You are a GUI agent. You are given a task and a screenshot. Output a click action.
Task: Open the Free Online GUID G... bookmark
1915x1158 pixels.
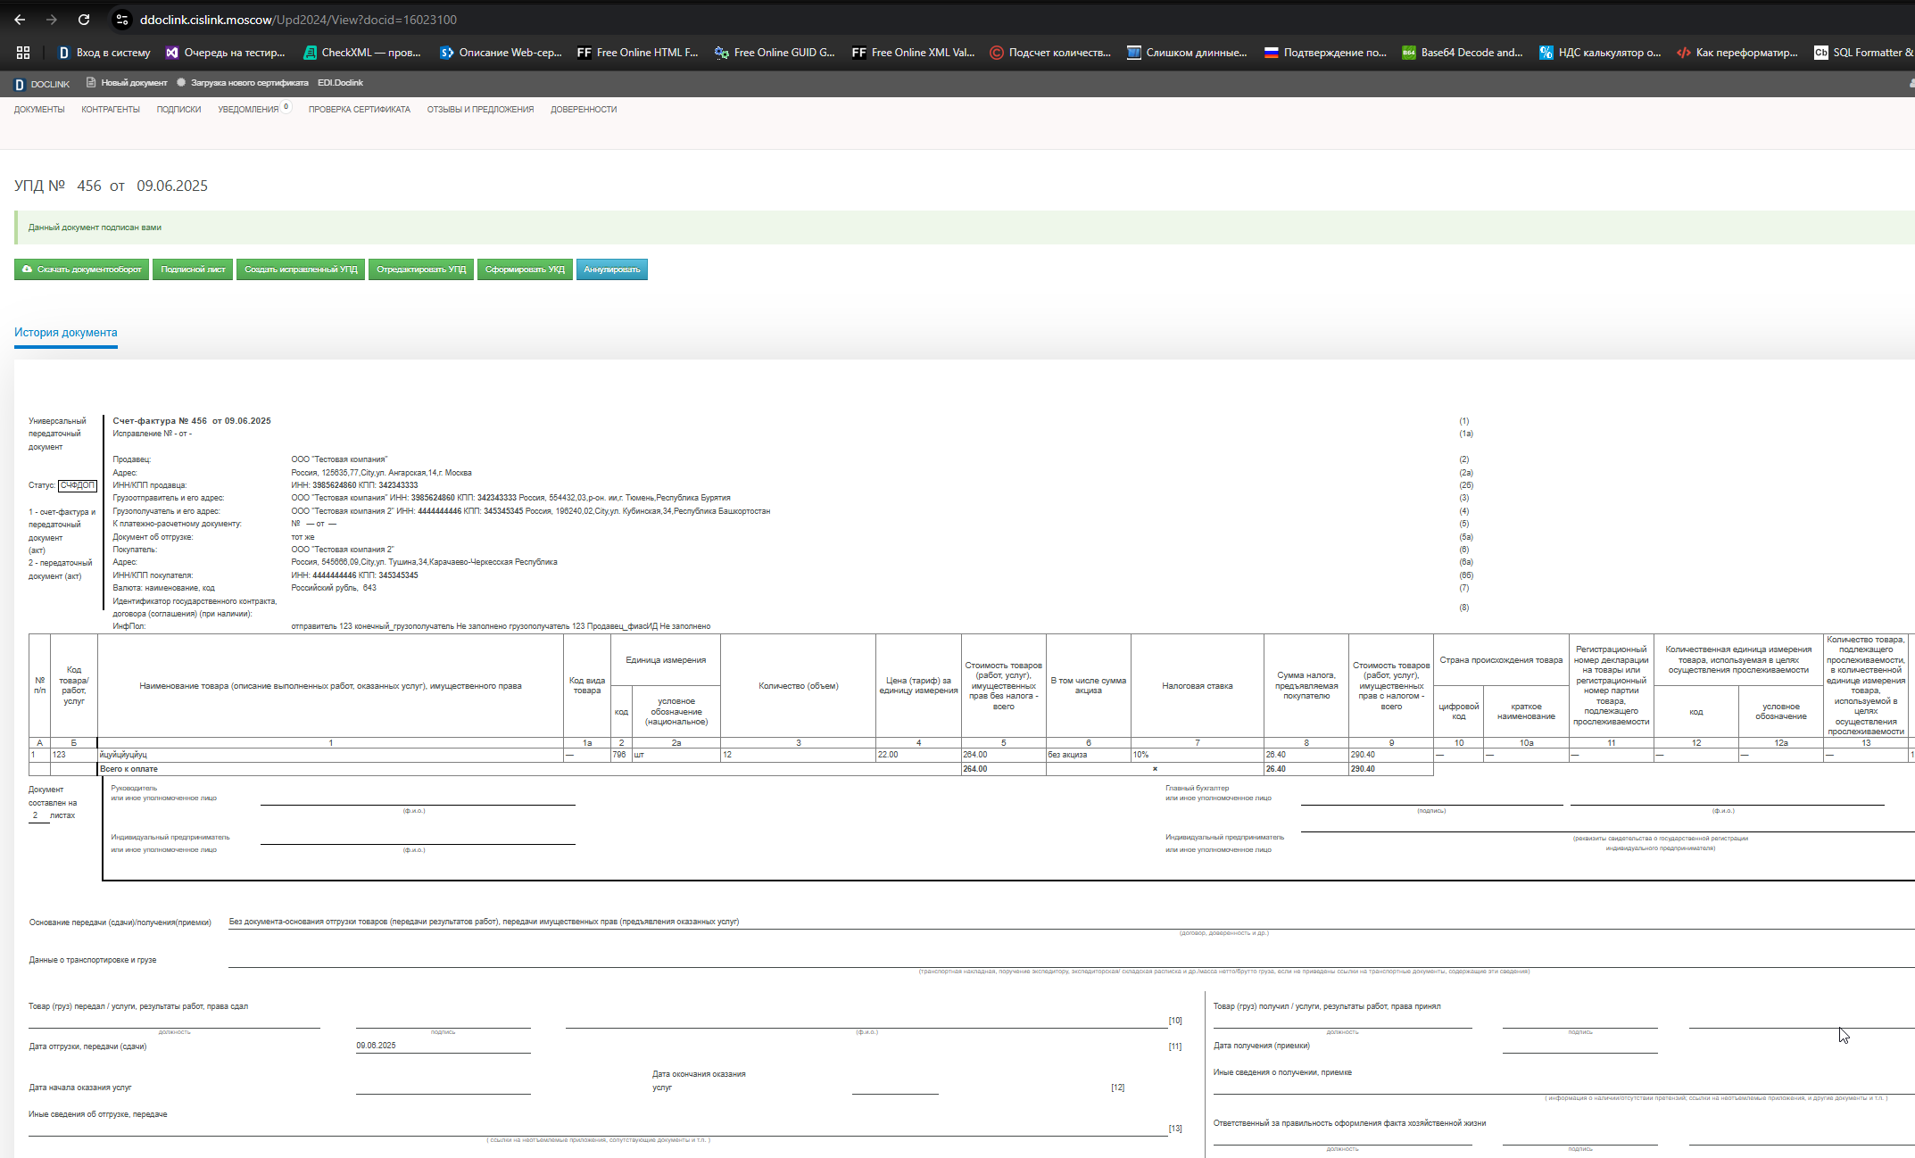[x=775, y=53]
